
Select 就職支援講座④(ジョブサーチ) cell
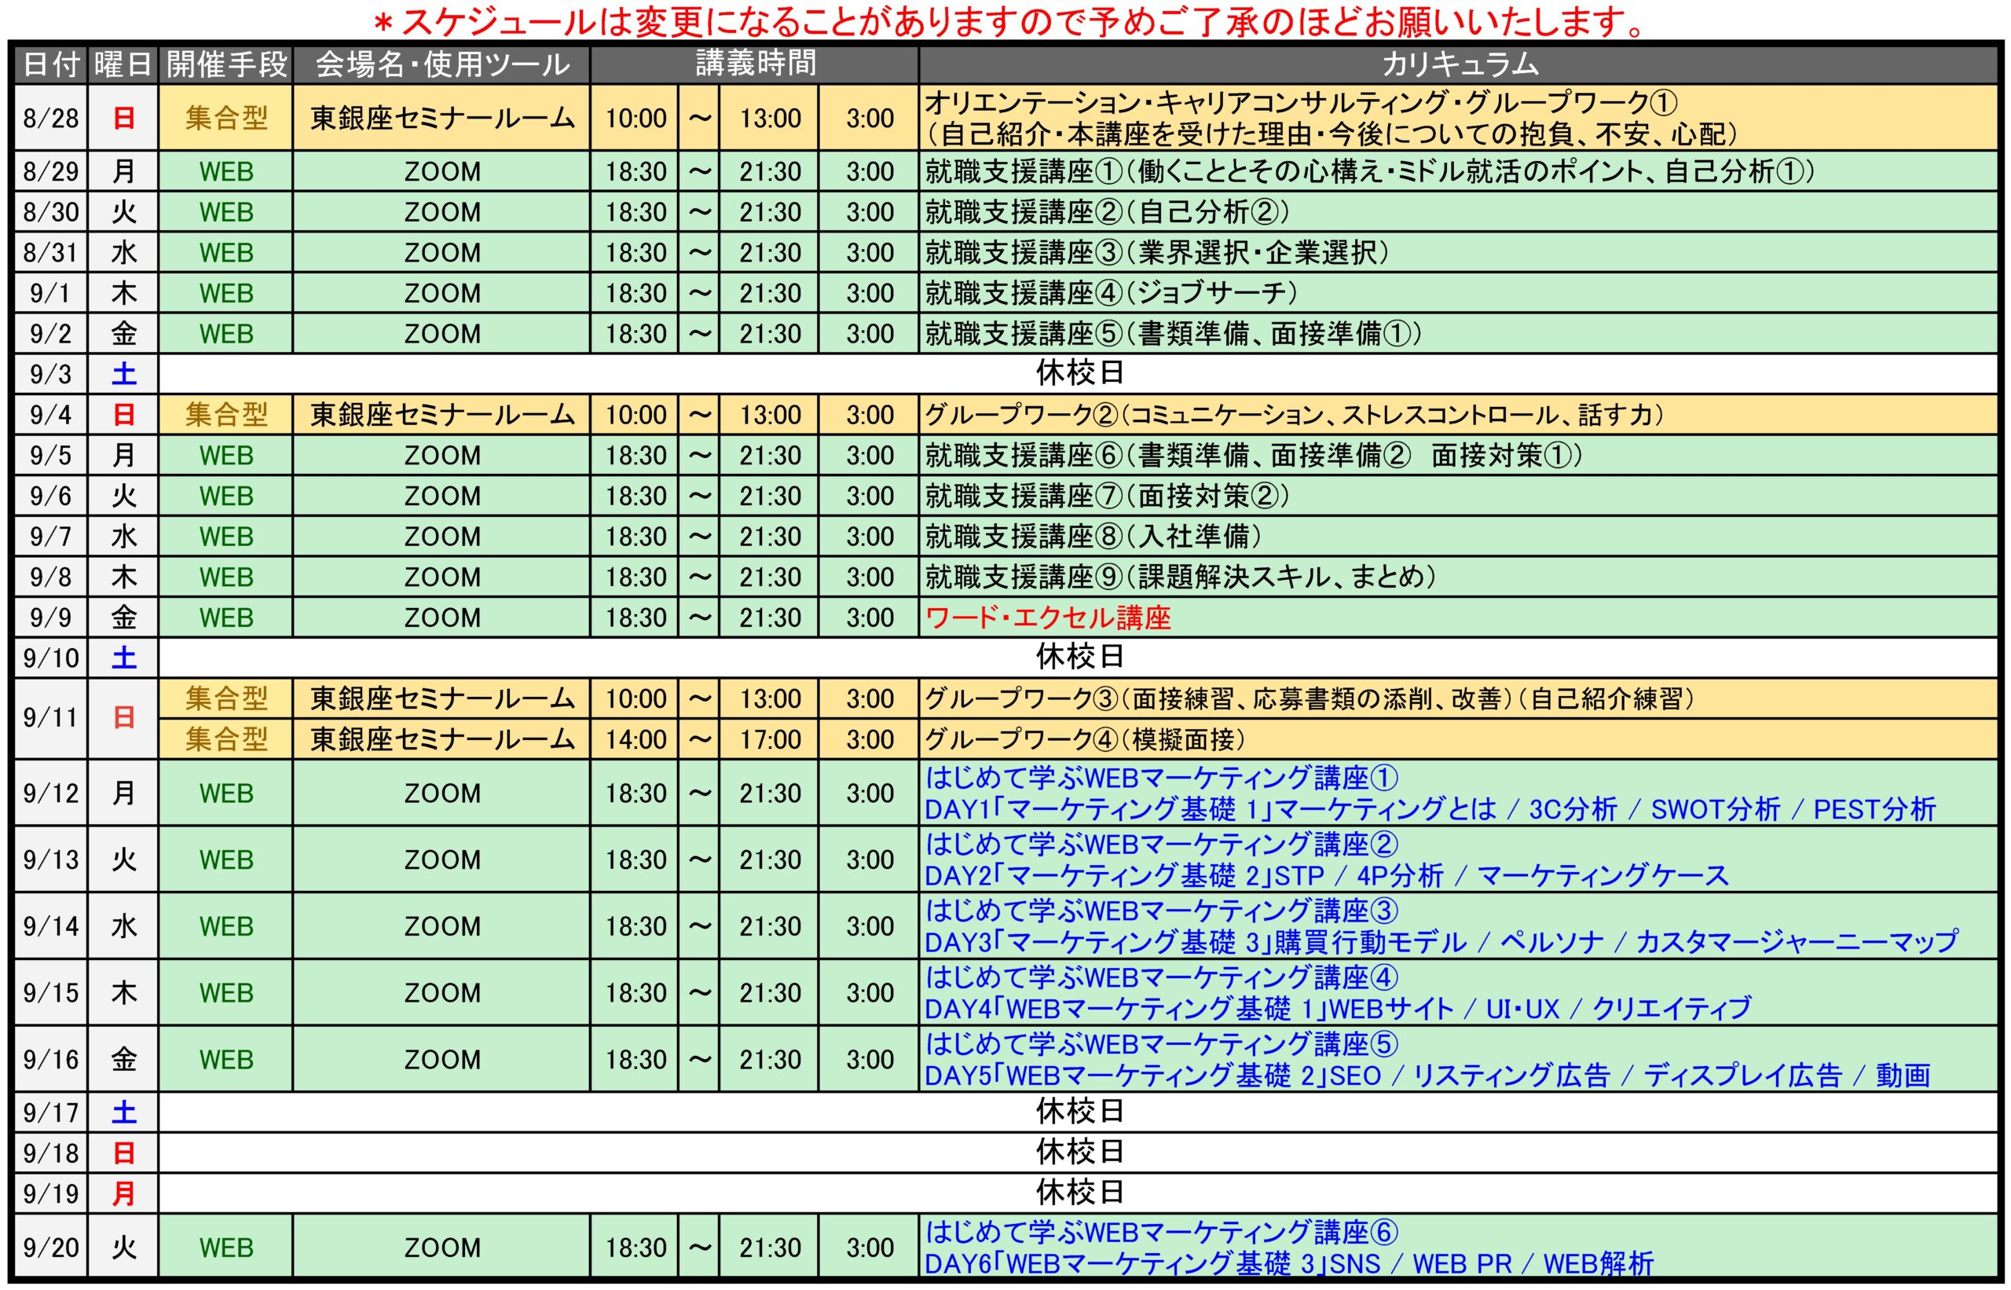click(x=1458, y=293)
